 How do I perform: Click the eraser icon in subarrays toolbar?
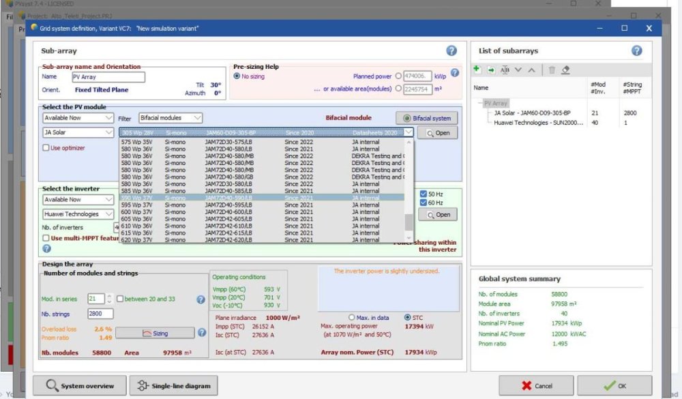565,70
